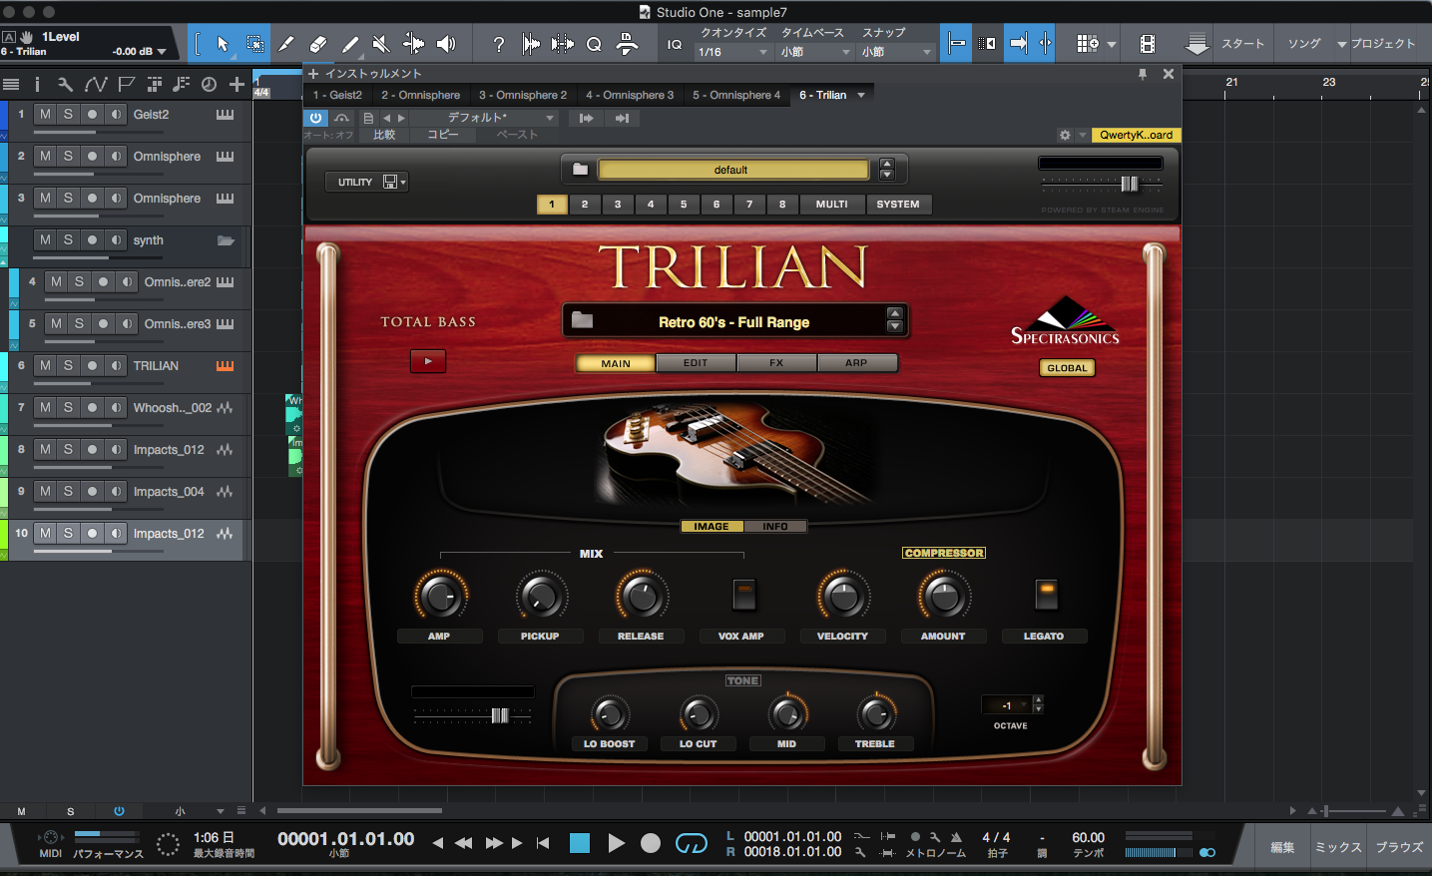Open instrument editor for Geist2 track

pyautogui.click(x=226, y=115)
